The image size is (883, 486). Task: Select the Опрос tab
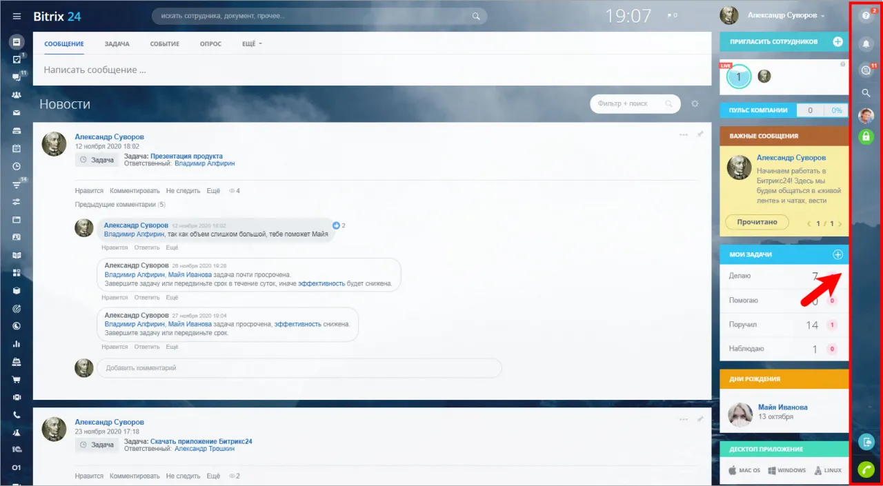pos(210,44)
